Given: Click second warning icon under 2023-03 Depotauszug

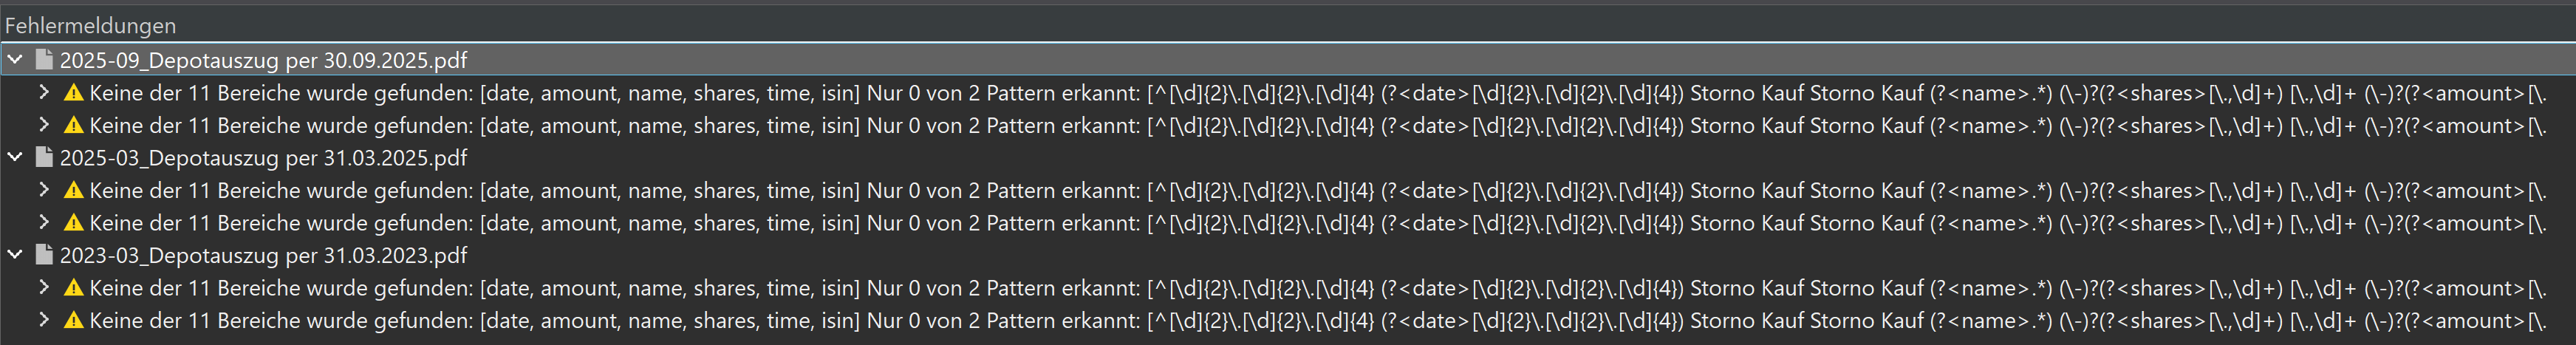Looking at the screenshot, I should 73,320.
